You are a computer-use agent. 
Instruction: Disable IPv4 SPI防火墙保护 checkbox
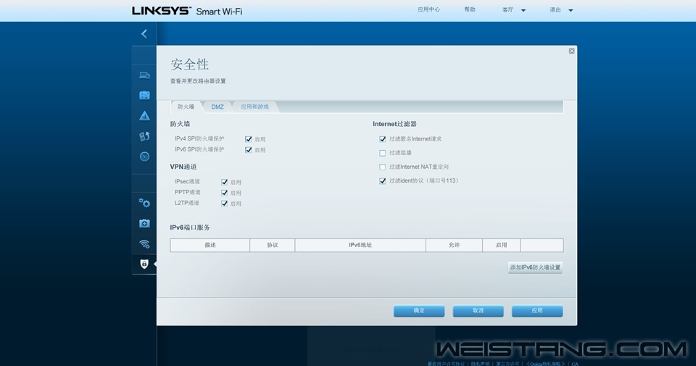[249, 138]
